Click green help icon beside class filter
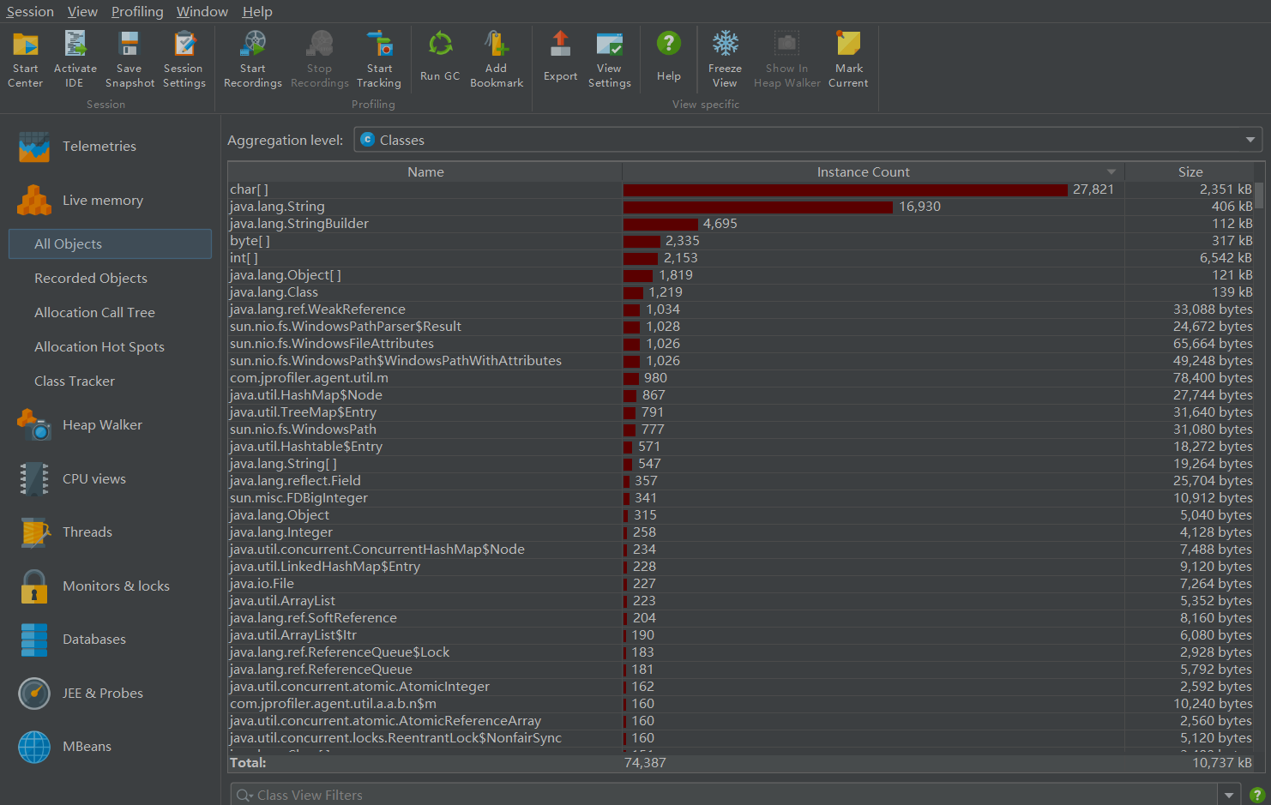The height and width of the screenshot is (805, 1271). (1256, 795)
